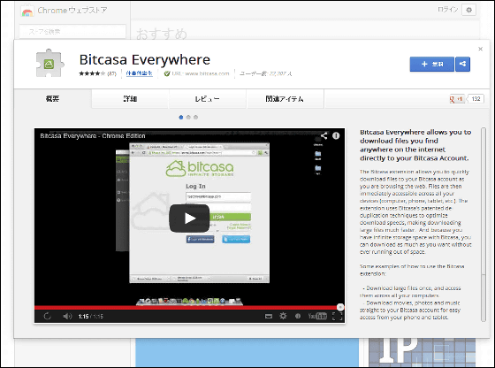Viewport: 495px width, 368px height.
Task: Select the first blue carousel dot
Action: [181, 117]
